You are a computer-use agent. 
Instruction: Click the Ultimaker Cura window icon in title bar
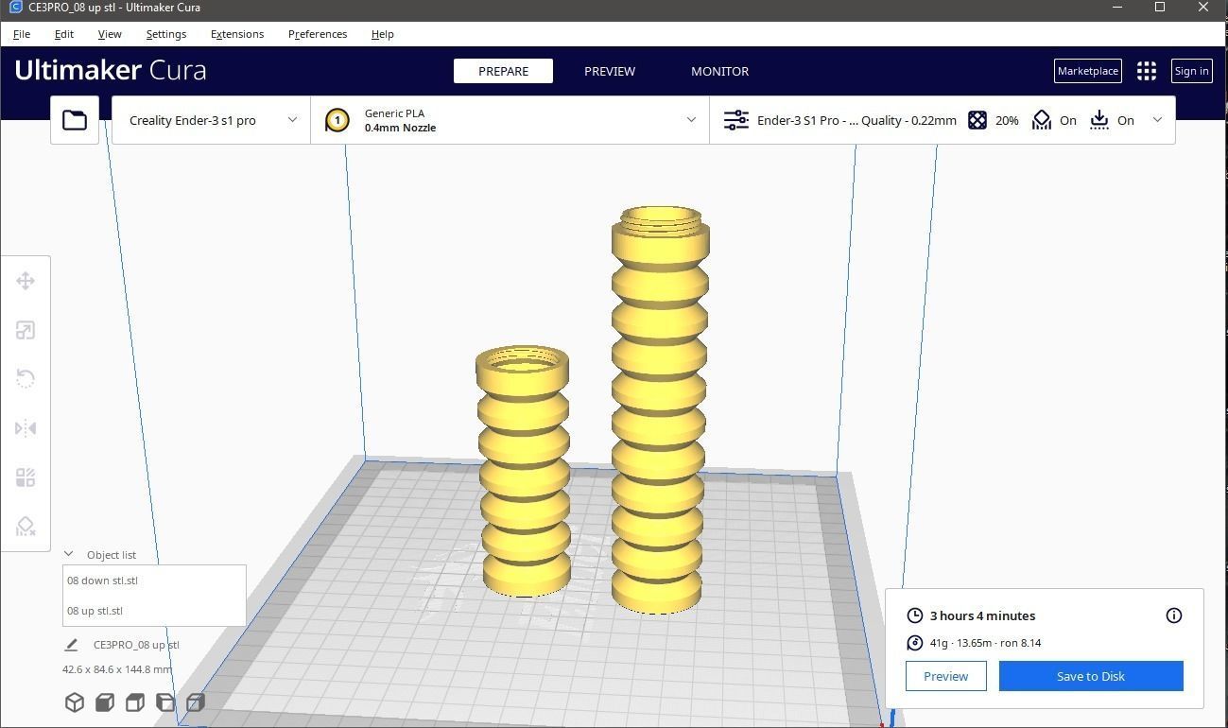[14, 8]
